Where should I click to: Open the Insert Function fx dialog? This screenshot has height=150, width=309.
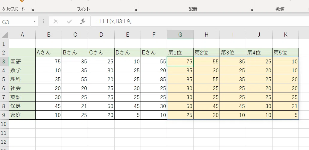[83, 21]
